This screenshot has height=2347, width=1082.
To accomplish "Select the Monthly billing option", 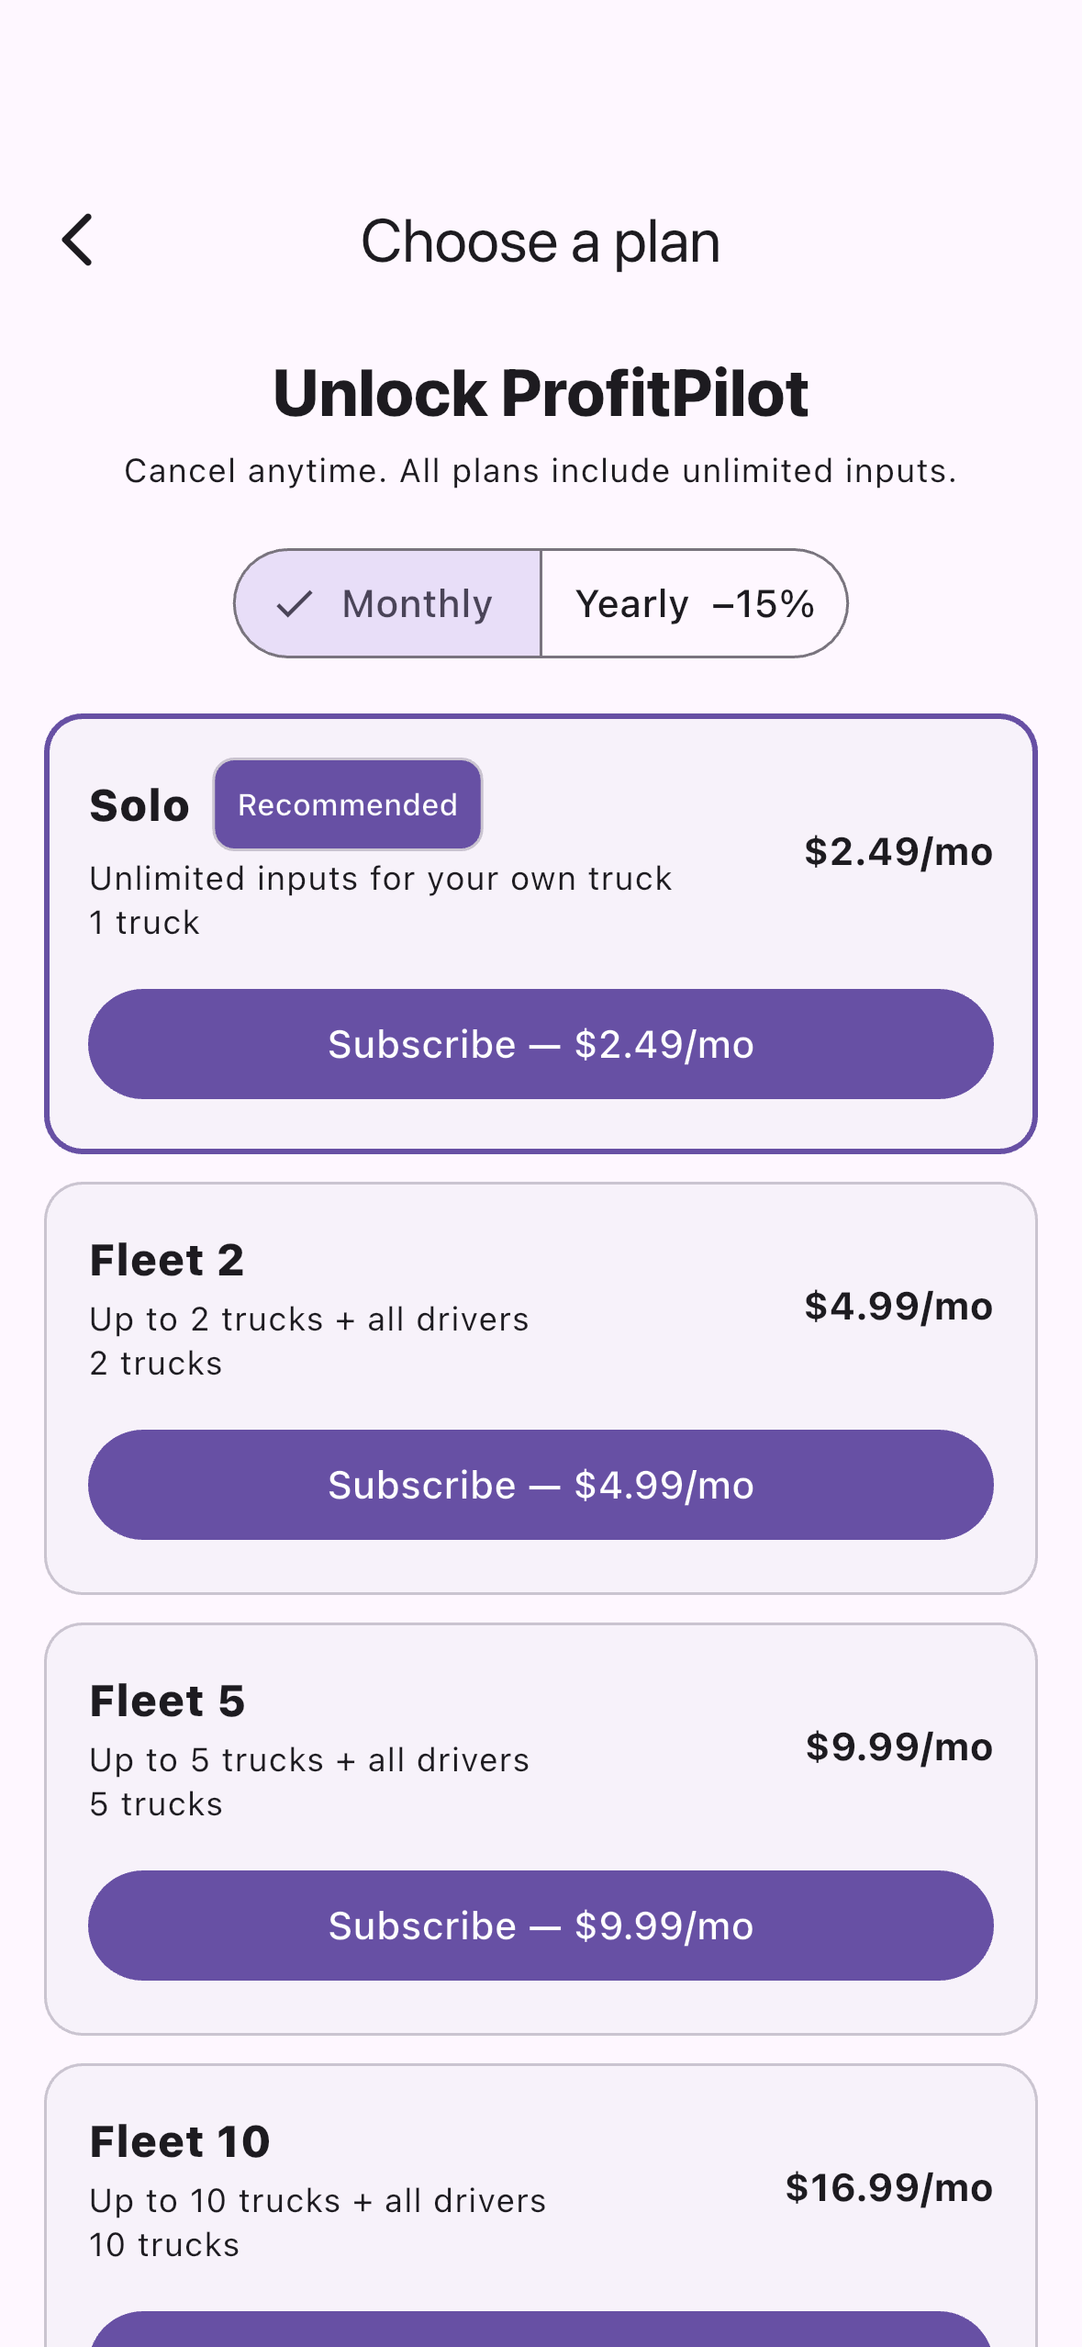I will [x=387, y=603].
